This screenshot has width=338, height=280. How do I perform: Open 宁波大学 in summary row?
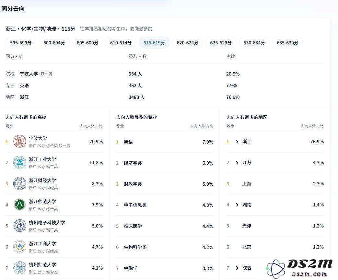tap(29, 74)
